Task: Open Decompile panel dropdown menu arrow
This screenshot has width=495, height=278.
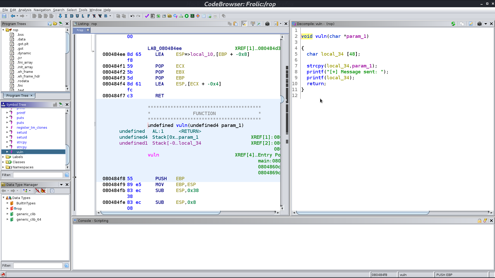Action: (486, 24)
